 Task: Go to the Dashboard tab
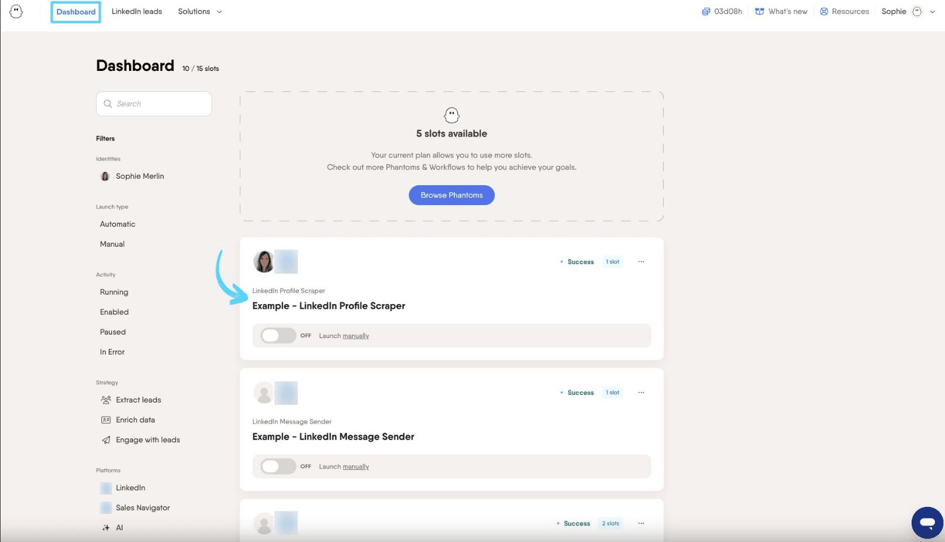[x=76, y=12]
